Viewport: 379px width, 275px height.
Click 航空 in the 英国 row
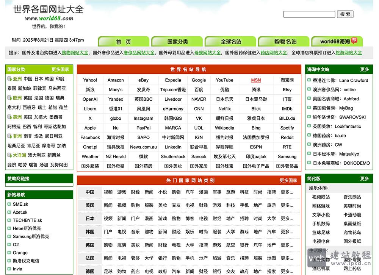coord(230,245)
